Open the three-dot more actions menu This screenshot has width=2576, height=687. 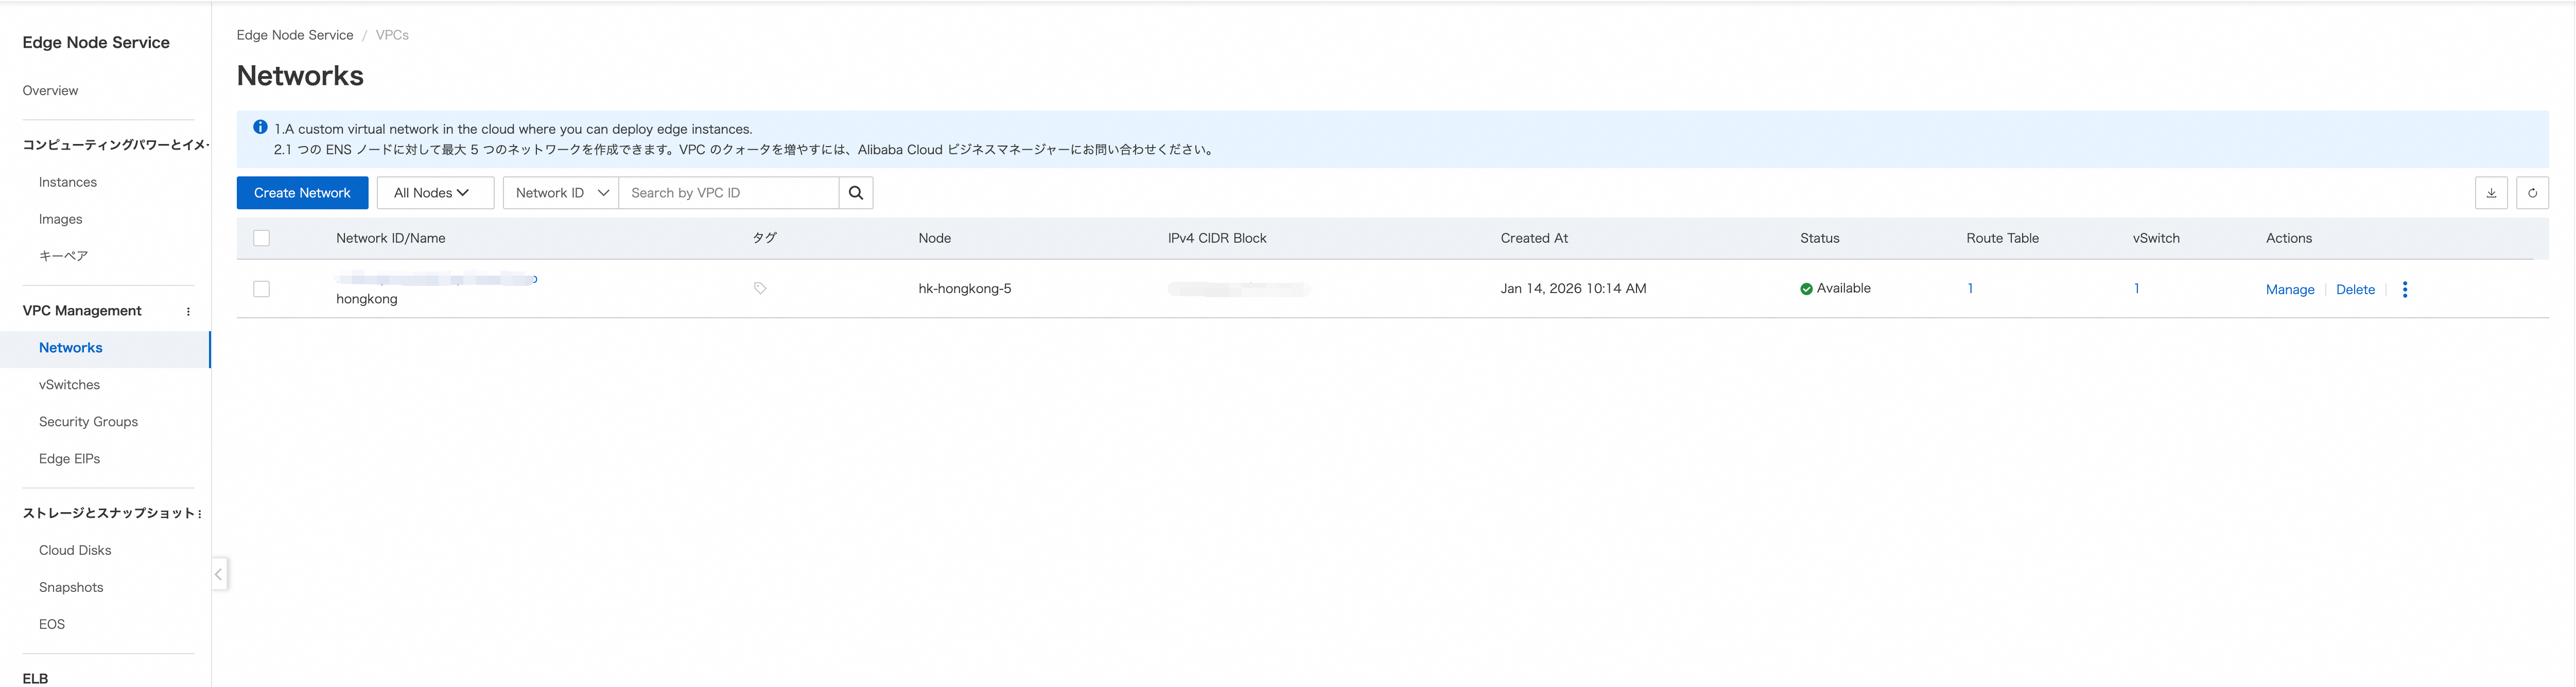tap(2404, 290)
